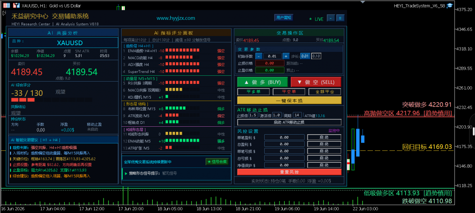
Task: Click the XAUUSD symbol box
Action: tap(63, 43)
